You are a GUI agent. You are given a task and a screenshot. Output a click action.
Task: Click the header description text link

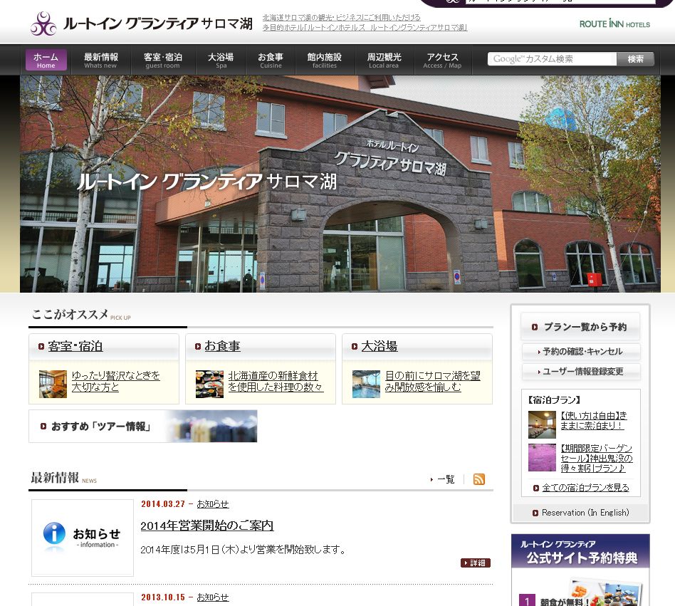coord(365,22)
